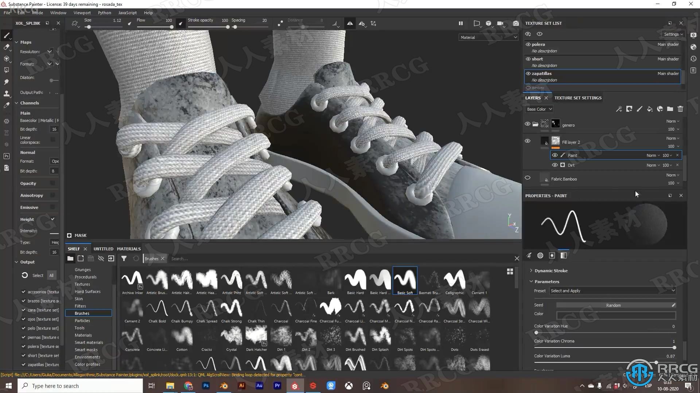The width and height of the screenshot is (700, 393).
Task: Open the Viewport menu
Action: pos(82,13)
